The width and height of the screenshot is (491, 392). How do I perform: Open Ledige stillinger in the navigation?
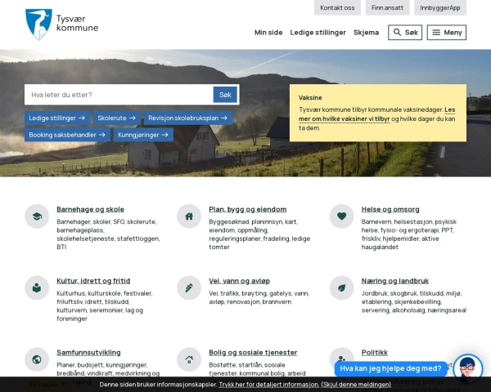click(x=318, y=33)
